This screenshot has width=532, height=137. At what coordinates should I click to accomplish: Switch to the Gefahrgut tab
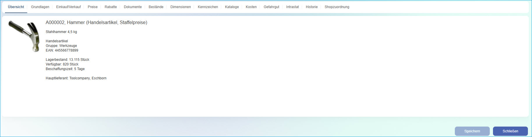[x=271, y=7]
